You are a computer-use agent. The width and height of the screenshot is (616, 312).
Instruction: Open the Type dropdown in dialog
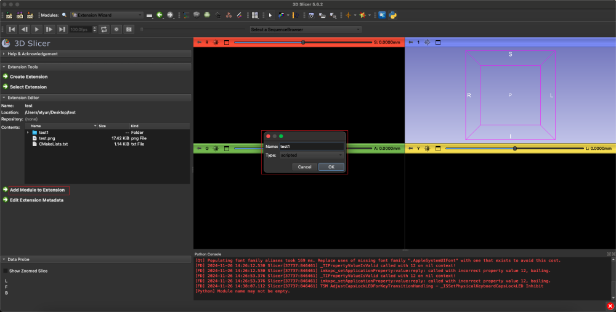(312, 155)
